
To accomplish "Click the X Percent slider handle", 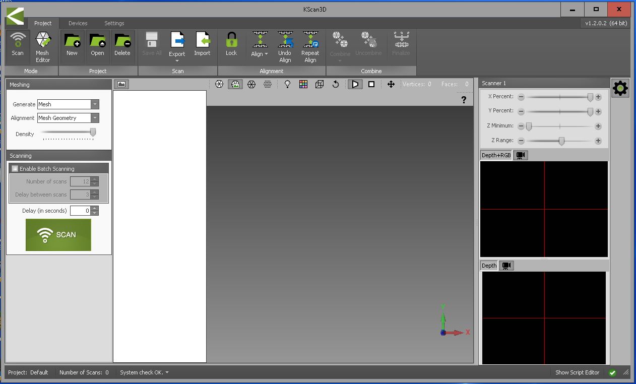I will coord(590,97).
